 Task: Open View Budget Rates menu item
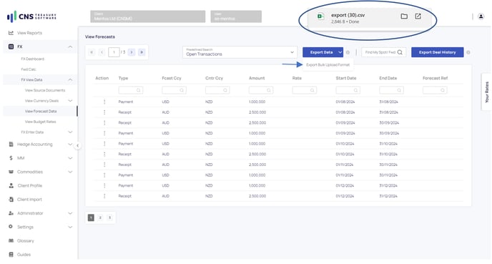tap(41, 122)
